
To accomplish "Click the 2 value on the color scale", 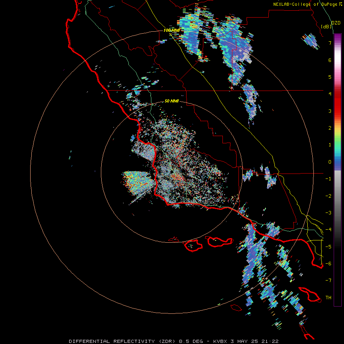I will [x=330, y=128].
